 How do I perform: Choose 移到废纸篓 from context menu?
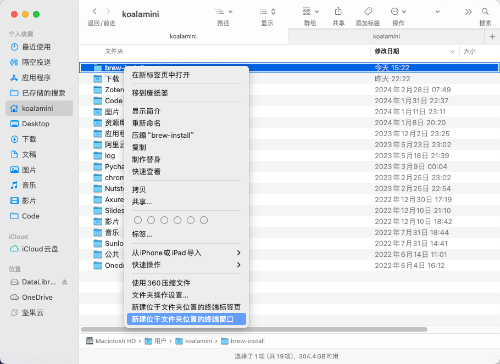tap(150, 93)
